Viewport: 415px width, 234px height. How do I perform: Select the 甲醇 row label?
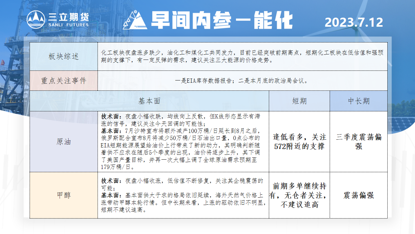coord(64,195)
